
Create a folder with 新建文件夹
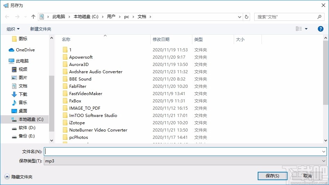pos(40,29)
